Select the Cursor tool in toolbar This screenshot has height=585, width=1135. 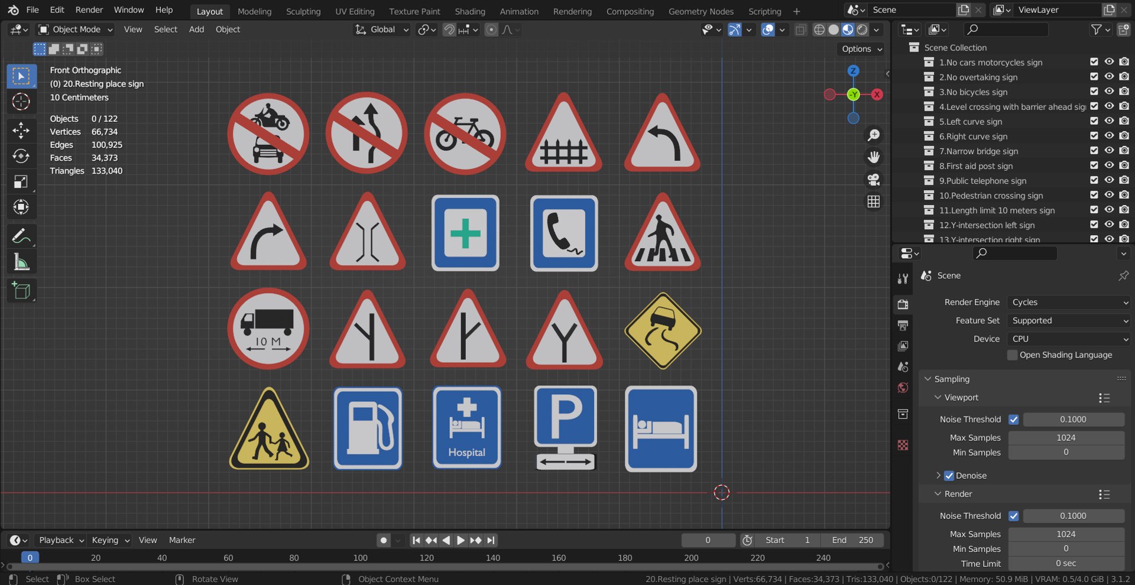(x=21, y=102)
